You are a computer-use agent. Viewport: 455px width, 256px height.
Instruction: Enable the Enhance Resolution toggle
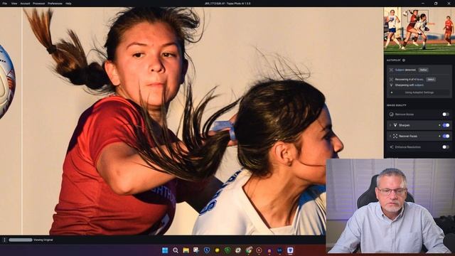(x=446, y=147)
